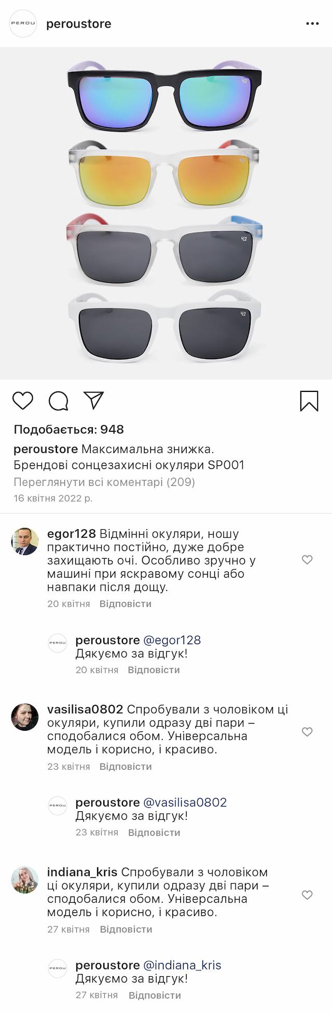Save post with bookmark icon
Viewport: 332px width, 1012px height.
point(309,401)
